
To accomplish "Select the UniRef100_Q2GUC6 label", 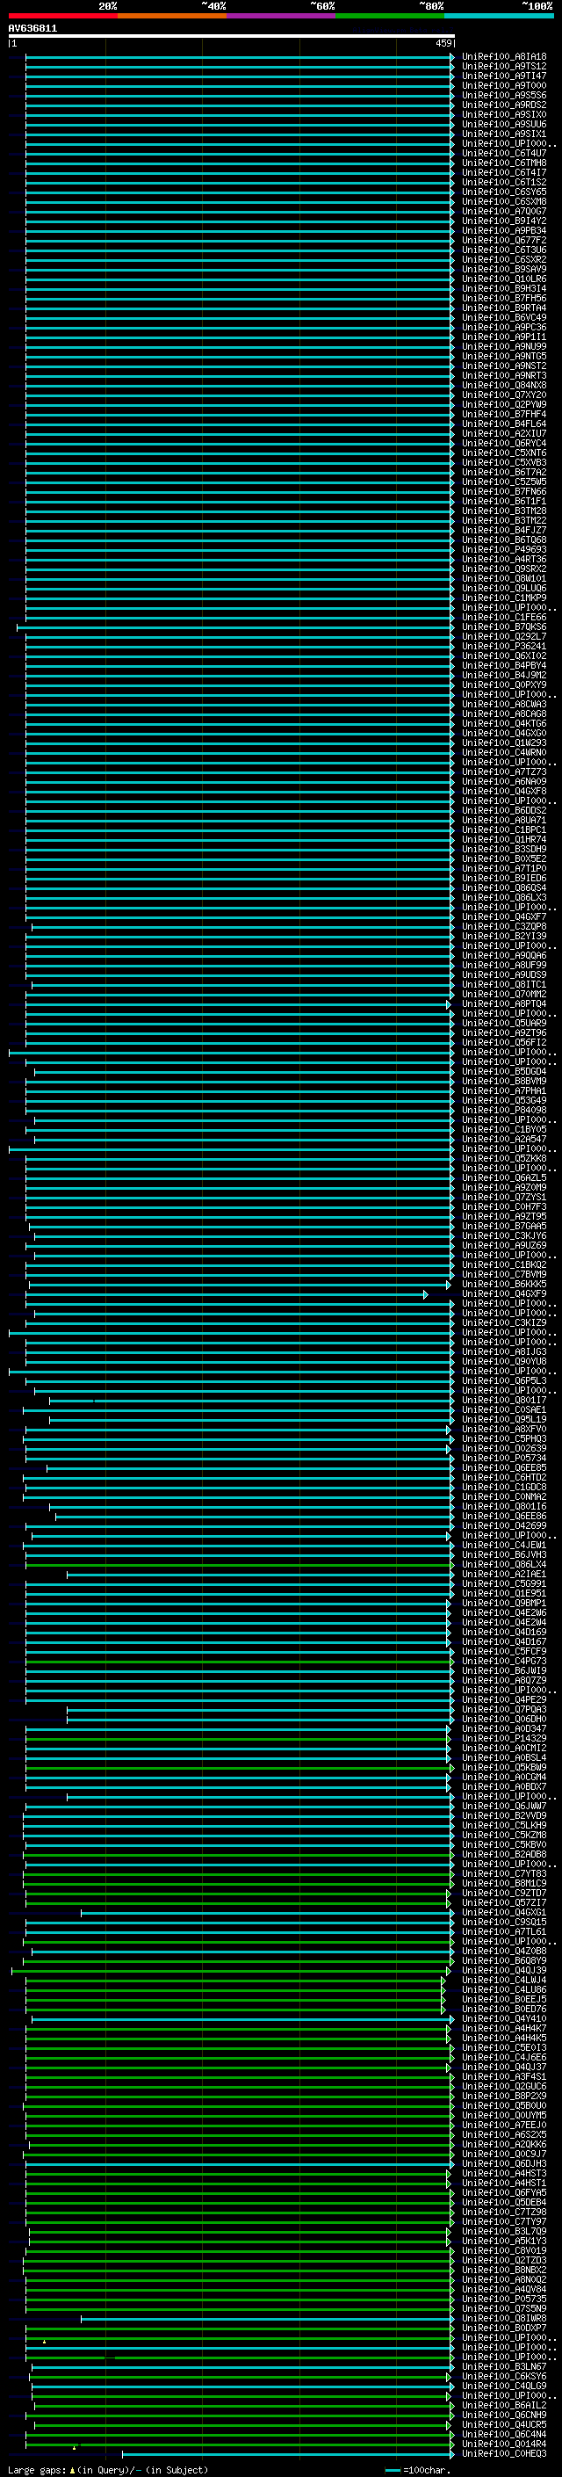I will point(504,2086).
